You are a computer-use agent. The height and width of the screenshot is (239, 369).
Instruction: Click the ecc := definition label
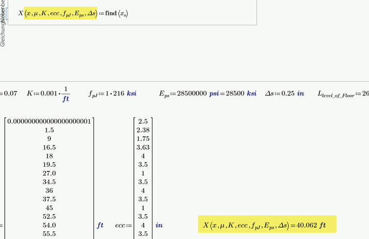[124, 226]
